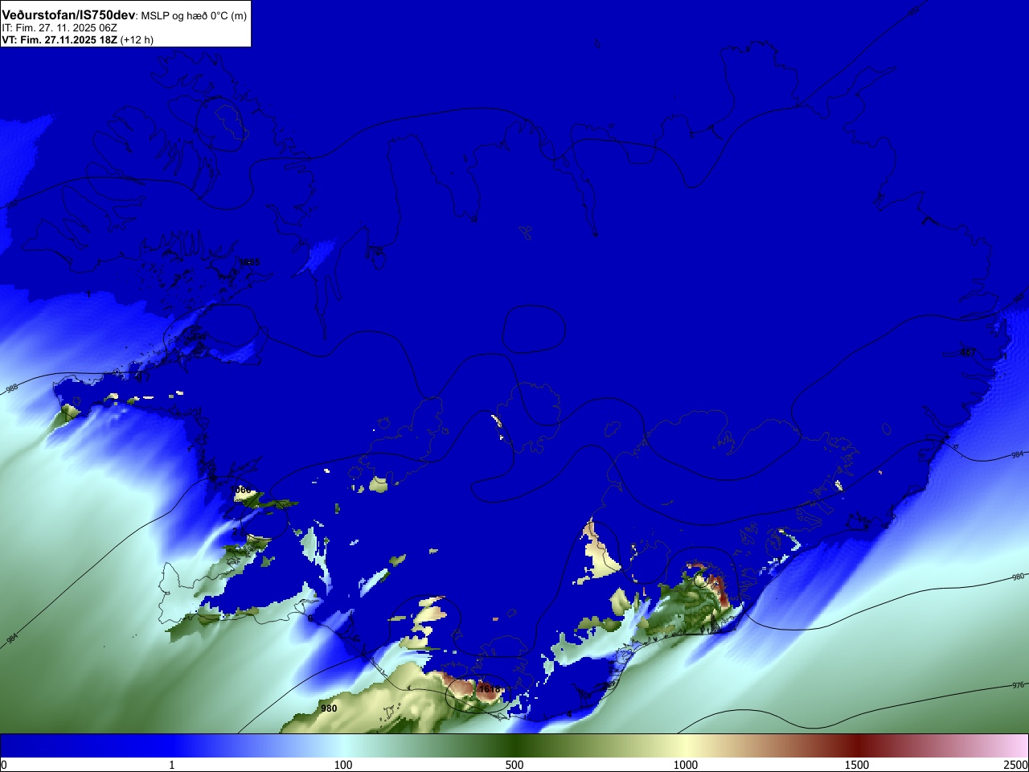Click the bold '980' label over the green area
The width and height of the screenshot is (1029, 772).
pos(329,708)
